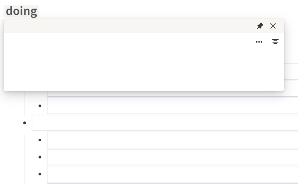
Task: Close the preview popup with the X
Action: pyautogui.click(x=273, y=26)
